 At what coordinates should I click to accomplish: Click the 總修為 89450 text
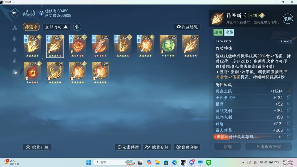[57, 11]
